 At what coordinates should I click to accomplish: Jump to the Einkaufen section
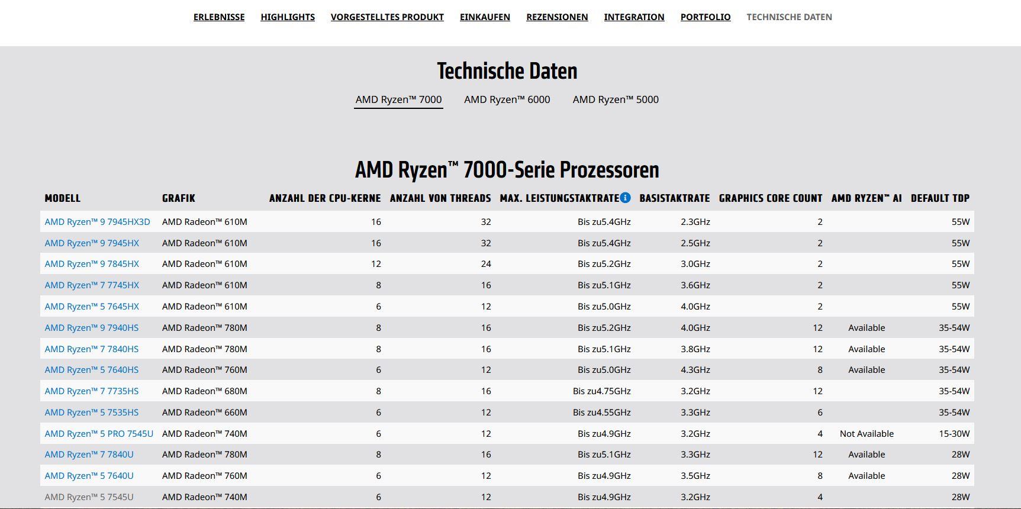(x=485, y=17)
